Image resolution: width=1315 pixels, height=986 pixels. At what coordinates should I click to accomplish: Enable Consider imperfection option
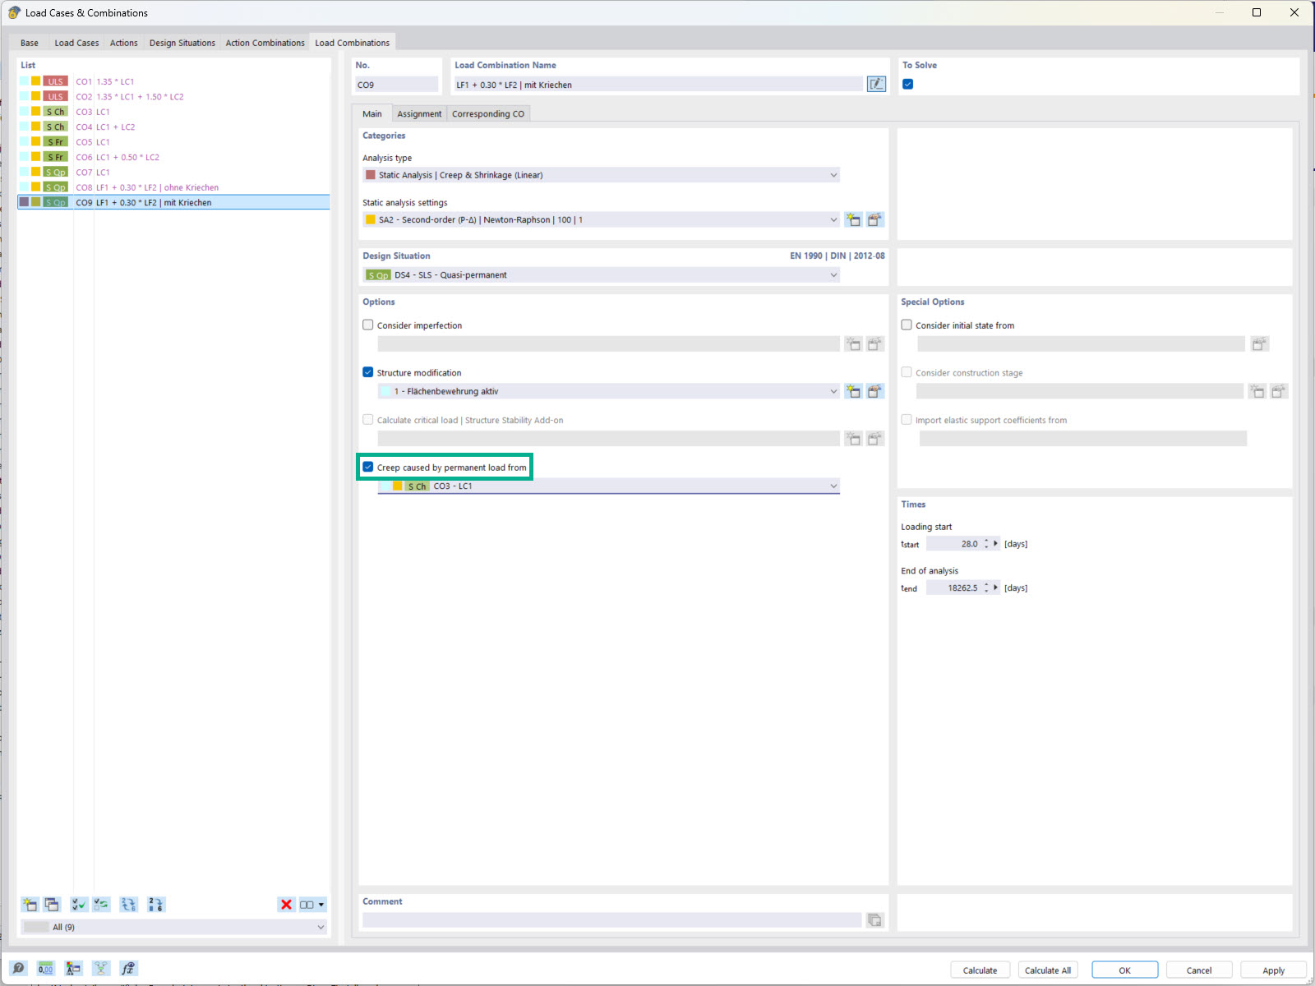tap(367, 325)
